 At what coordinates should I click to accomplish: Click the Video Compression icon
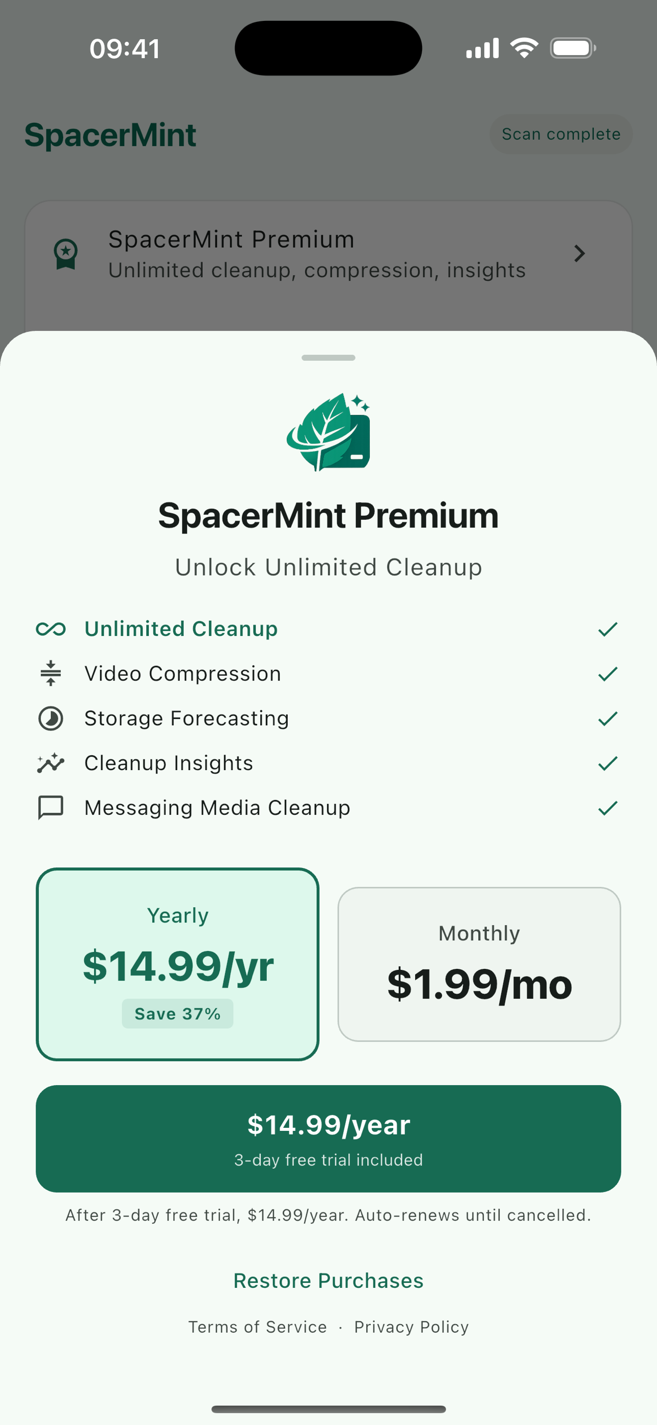point(50,673)
